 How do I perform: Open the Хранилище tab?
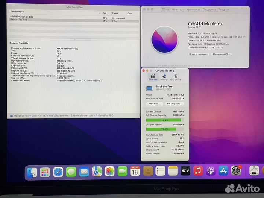[193, 10]
